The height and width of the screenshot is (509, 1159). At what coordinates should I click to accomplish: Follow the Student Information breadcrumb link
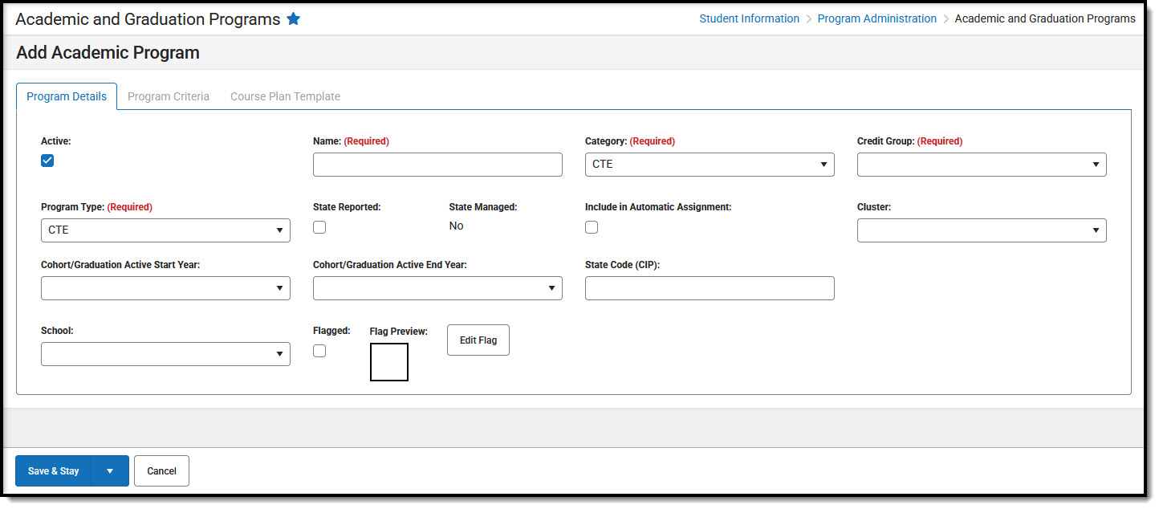(749, 18)
